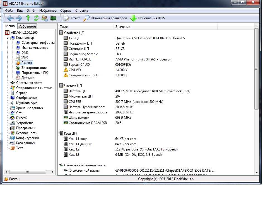Click the vertical scrollbar up arrow
The height and width of the screenshot is (209, 263).
pyautogui.click(x=257, y=26)
